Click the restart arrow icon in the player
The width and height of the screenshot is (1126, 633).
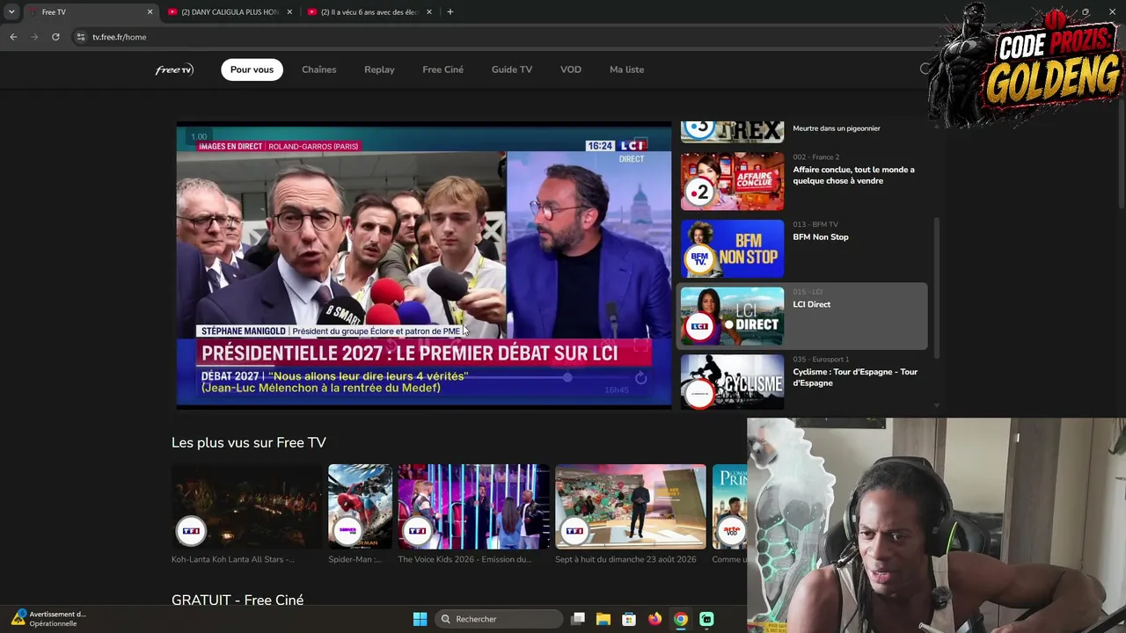[640, 378]
